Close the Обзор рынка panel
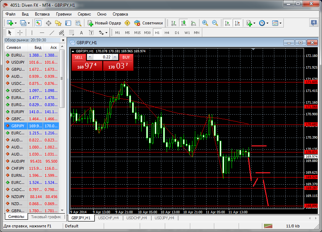Screen dimensions: 322x232 [63, 40]
